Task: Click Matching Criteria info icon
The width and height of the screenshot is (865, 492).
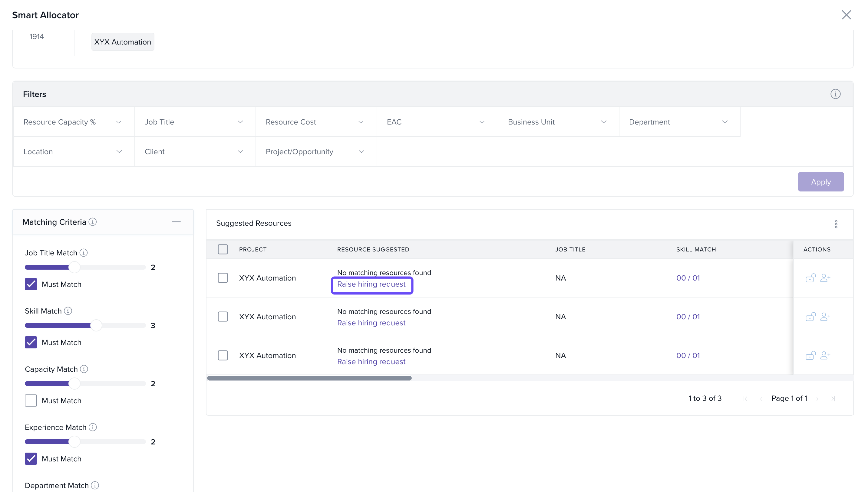Action: click(93, 222)
